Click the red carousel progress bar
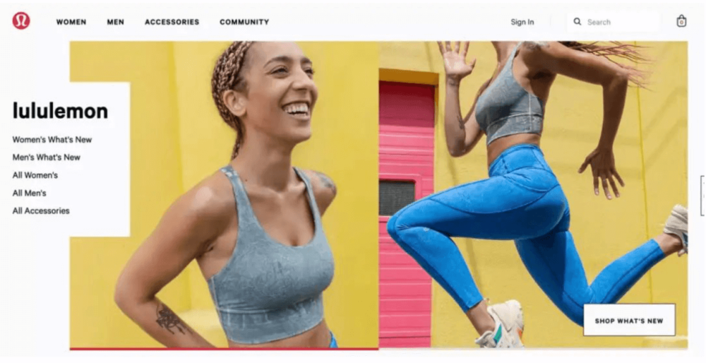The width and height of the screenshot is (706, 363). coord(225,349)
